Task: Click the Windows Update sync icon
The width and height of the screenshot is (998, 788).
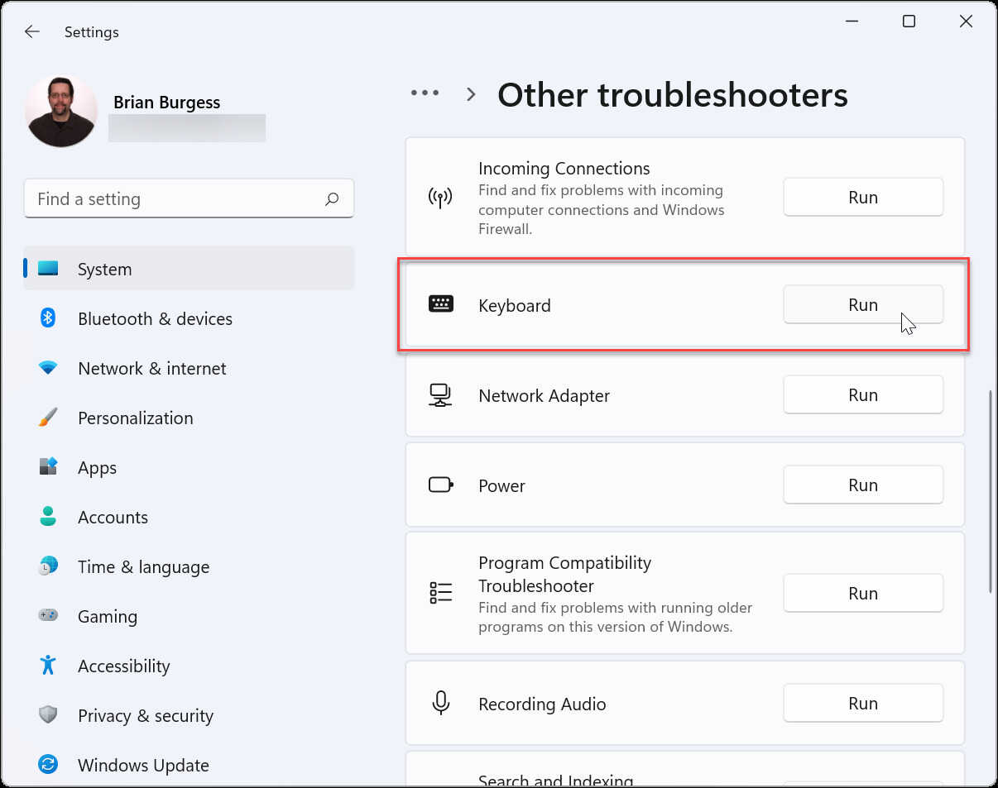Action: click(48, 765)
